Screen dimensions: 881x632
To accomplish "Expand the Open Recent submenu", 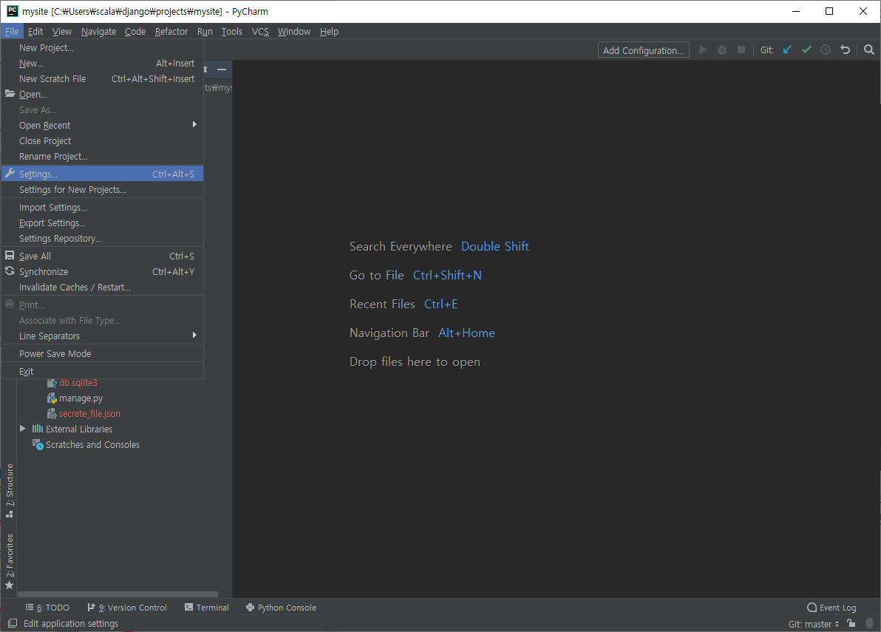I will pyautogui.click(x=102, y=125).
